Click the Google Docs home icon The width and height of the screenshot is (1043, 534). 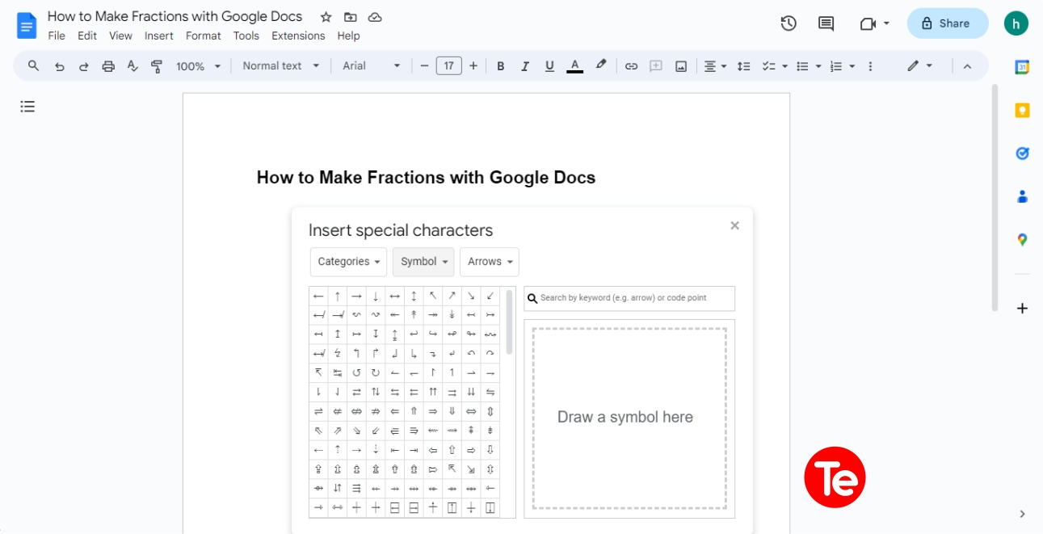click(x=27, y=25)
